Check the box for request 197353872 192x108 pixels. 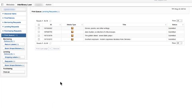pyautogui.click(x=39, y=39)
